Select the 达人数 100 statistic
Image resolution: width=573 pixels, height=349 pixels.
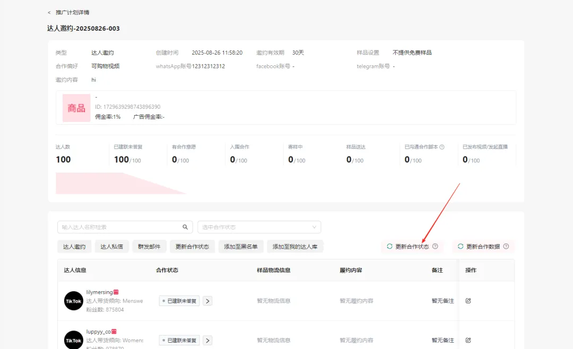point(63,154)
